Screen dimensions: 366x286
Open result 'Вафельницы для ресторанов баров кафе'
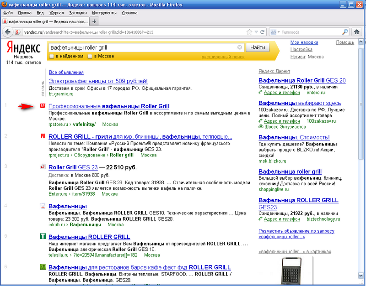140,267
